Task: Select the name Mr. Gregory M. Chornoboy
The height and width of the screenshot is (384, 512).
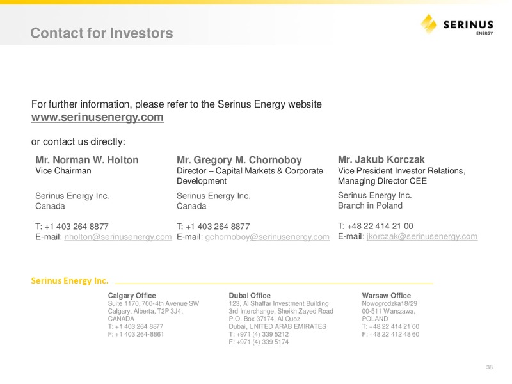Action: (239, 159)
